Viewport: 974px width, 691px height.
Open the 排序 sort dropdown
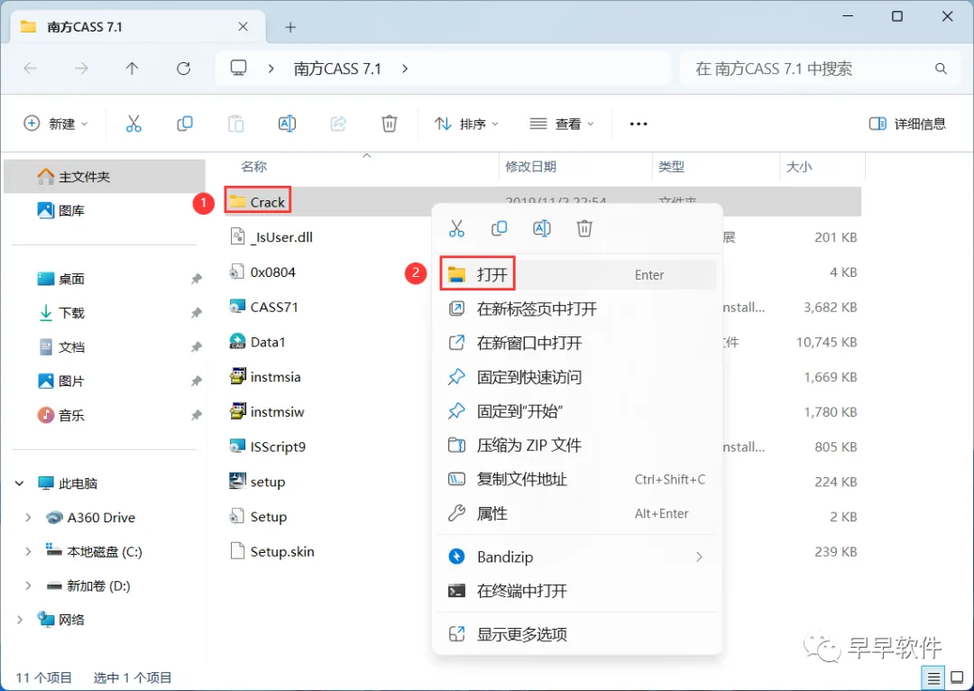click(466, 124)
